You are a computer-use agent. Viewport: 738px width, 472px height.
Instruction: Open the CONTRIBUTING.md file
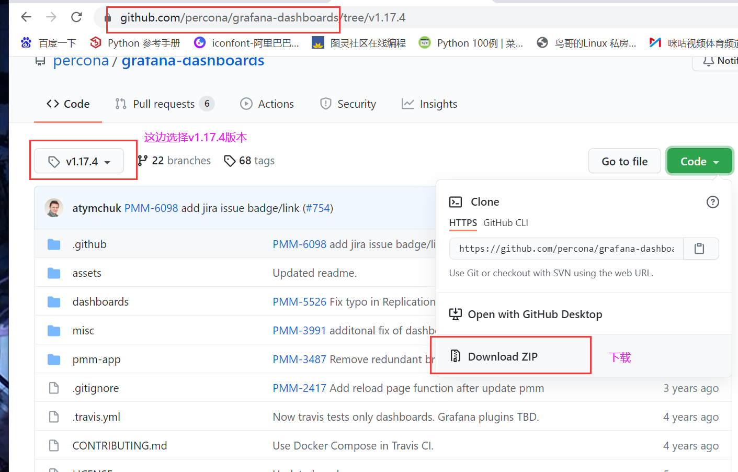point(120,446)
